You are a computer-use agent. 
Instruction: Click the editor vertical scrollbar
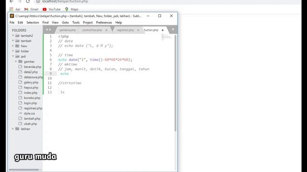point(176,83)
